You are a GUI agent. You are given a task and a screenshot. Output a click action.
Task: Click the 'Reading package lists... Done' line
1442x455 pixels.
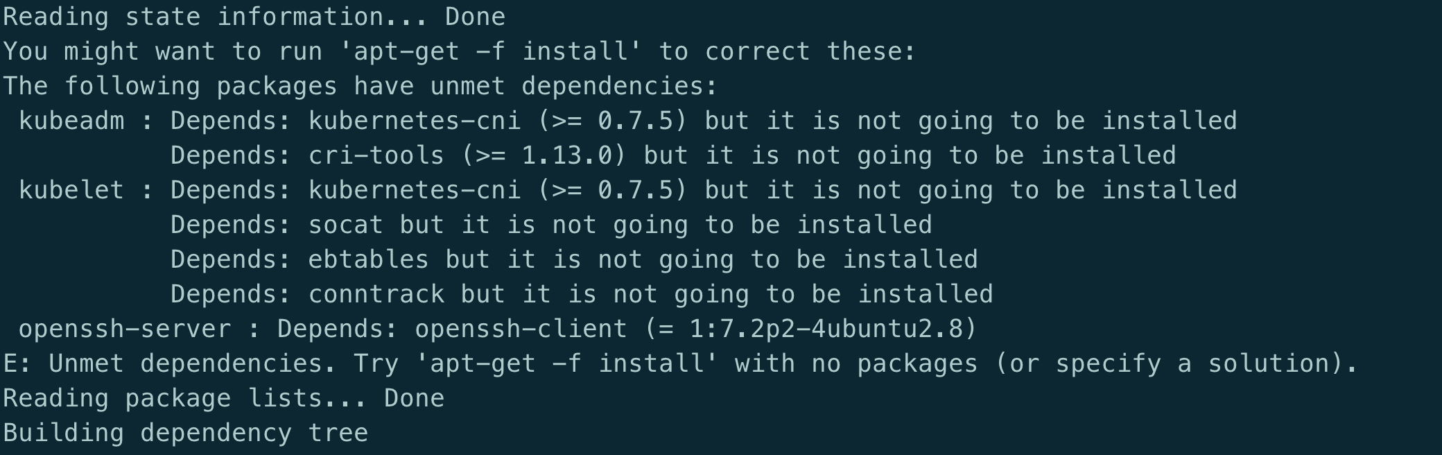point(224,398)
